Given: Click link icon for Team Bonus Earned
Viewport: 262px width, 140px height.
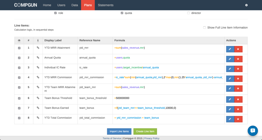Looking at the screenshot, I should pos(38,108).
